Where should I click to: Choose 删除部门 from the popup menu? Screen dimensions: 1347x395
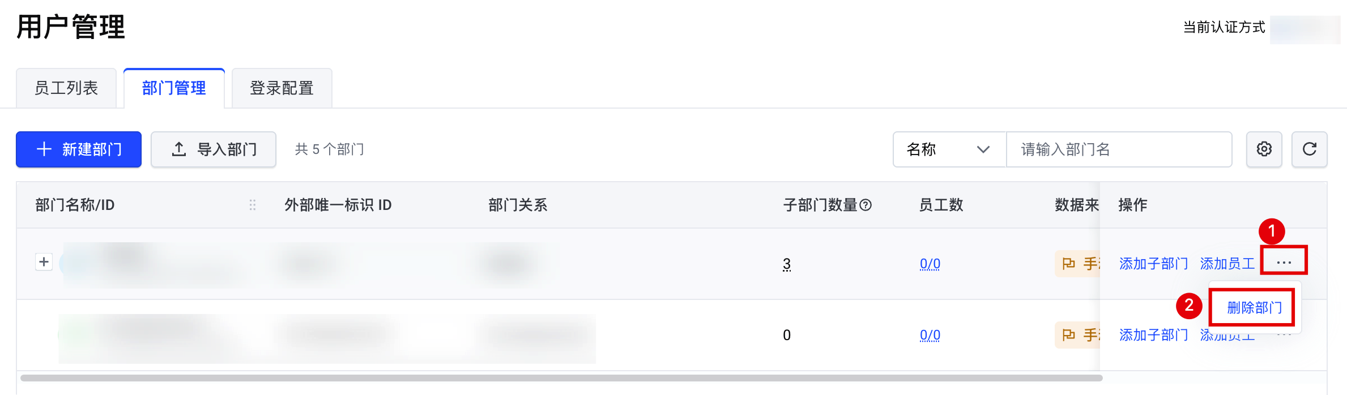coord(1254,307)
